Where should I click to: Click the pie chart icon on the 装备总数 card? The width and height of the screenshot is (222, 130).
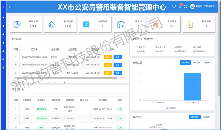tap(17, 24)
